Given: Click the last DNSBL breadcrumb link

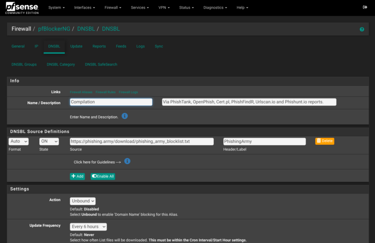Looking at the screenshot, I should pyautogui.click(x=111, y=29).
